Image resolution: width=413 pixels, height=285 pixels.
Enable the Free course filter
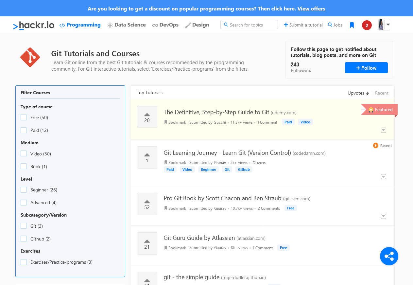pos(24,117)
